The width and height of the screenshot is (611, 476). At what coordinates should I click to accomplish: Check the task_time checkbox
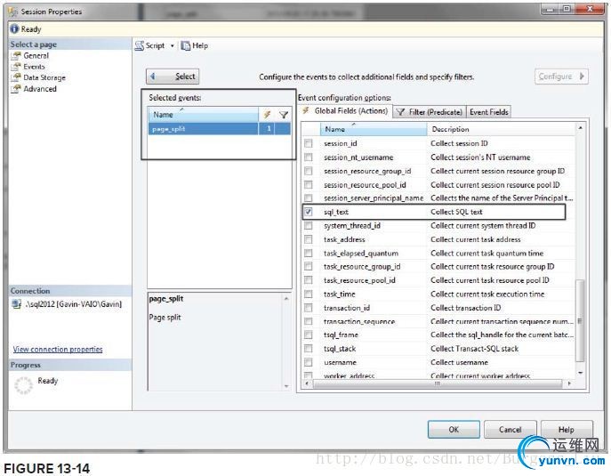309,294
